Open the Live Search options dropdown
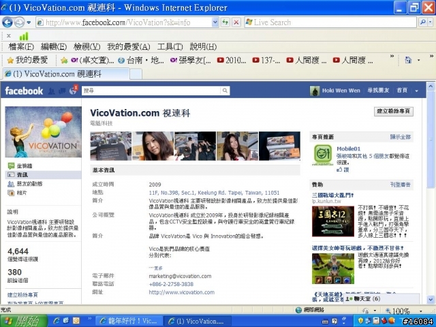This screenshot has width=436, height=327. click(x=431, y=22)
